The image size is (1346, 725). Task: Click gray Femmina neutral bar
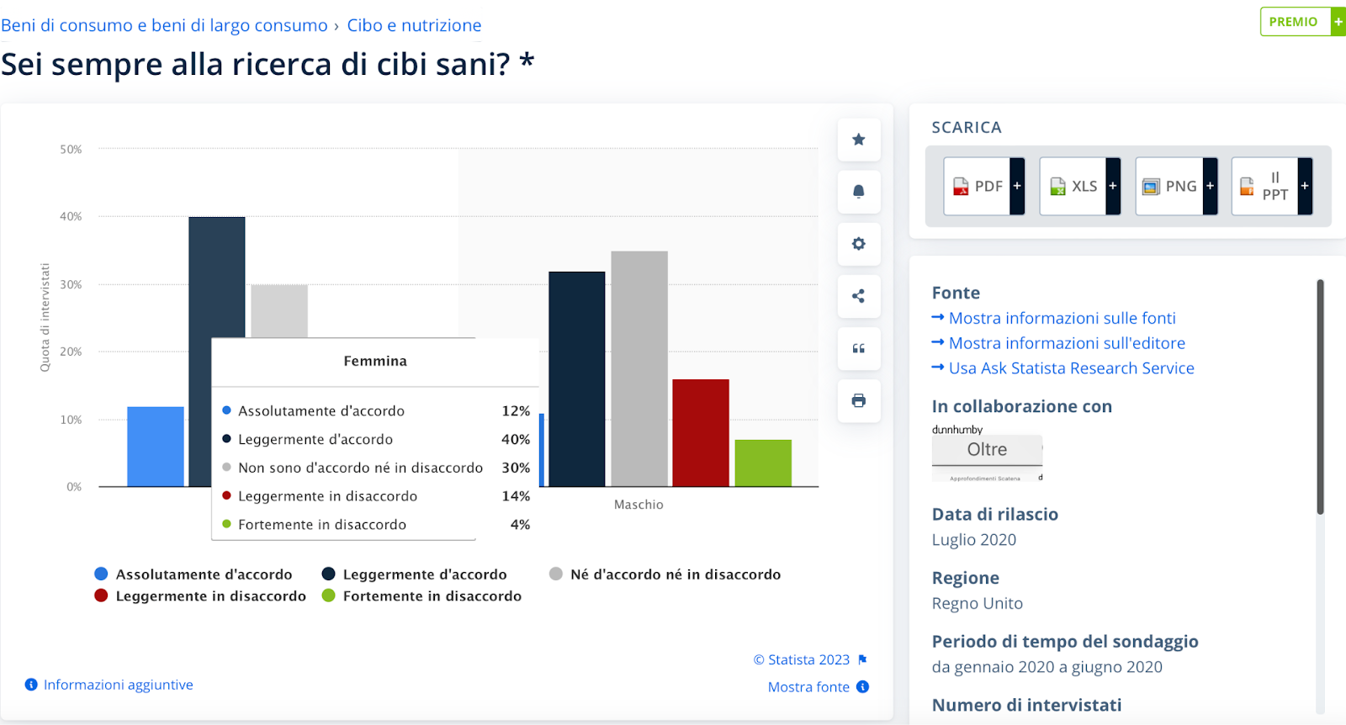tap(279, 311)
